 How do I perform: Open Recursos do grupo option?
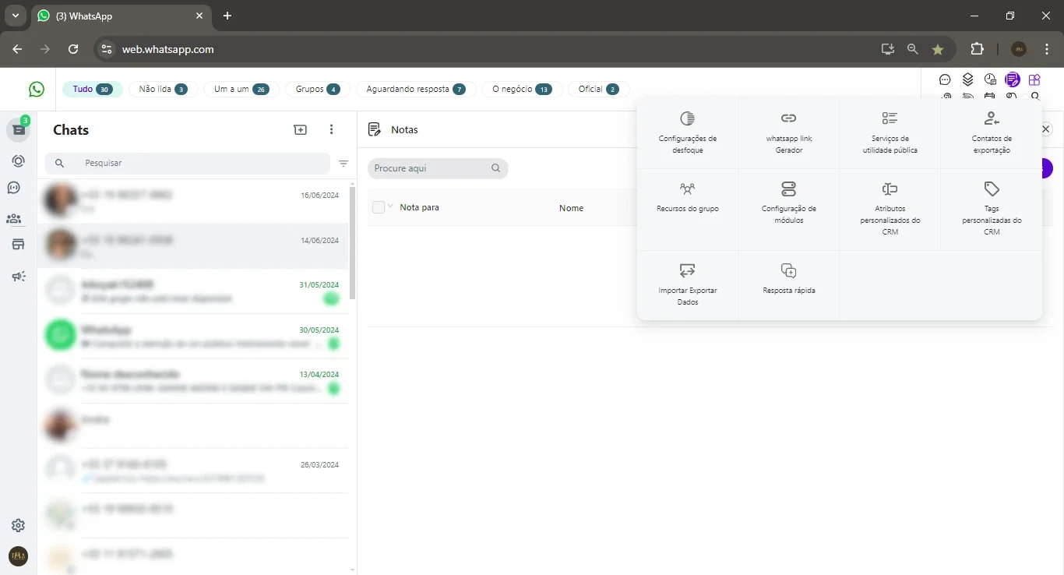[x=687, y=209]
